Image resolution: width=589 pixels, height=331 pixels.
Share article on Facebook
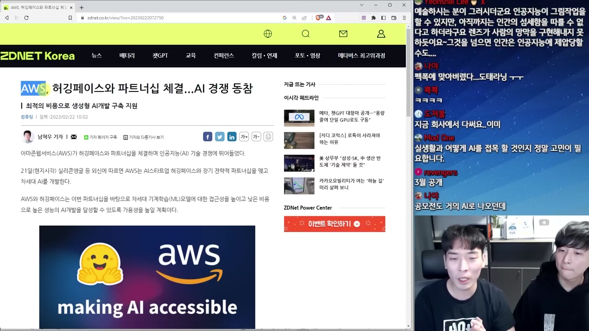coord(208,137)
